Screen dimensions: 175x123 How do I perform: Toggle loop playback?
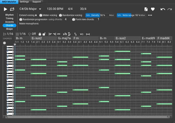tap(12, 9)
